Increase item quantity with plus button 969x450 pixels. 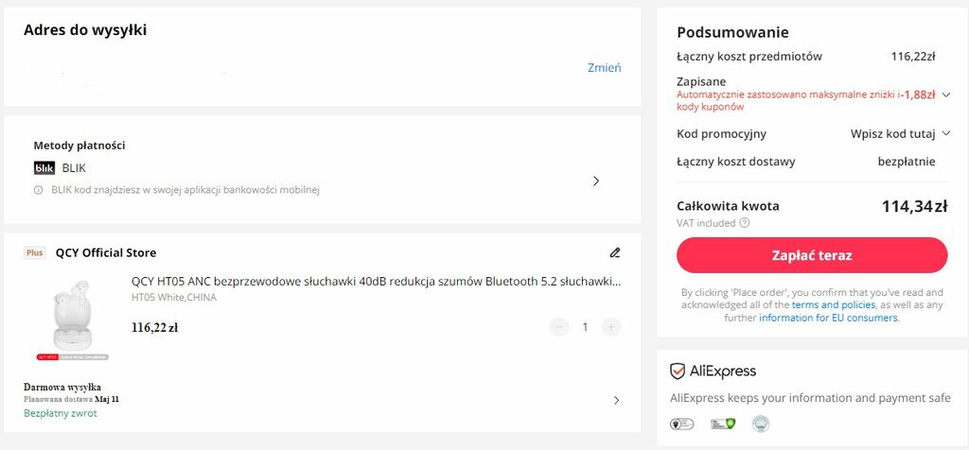[x=610, y=327]
